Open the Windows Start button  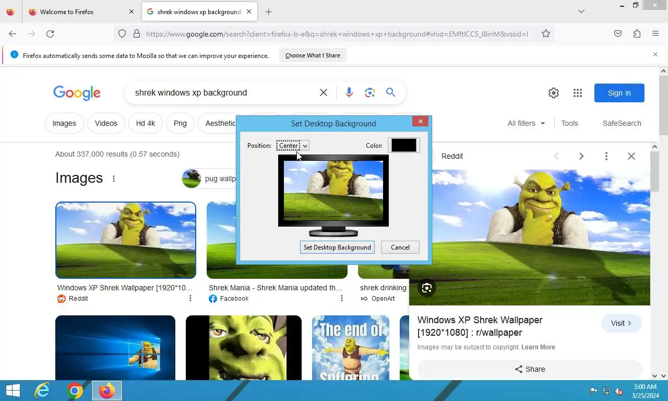13,391
